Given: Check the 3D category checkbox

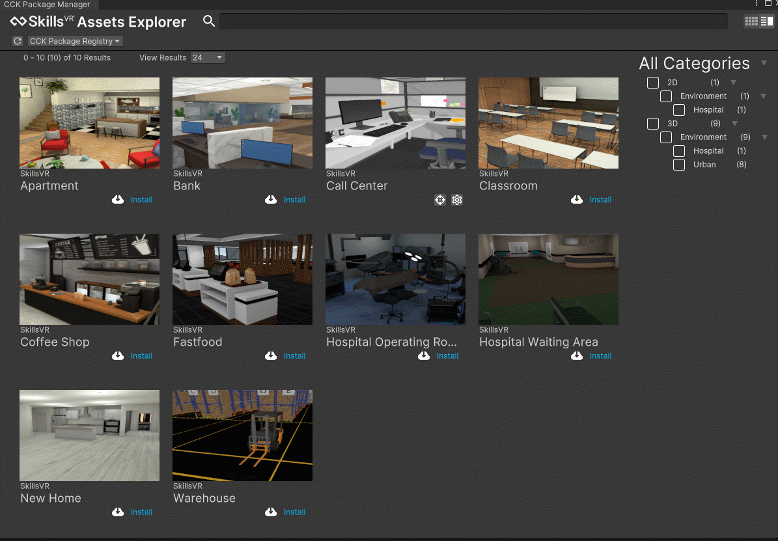Looking at the screenshot, I should point(653,124).
